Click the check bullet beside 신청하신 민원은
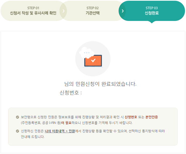The width and height of the screenshot is (186, 154). (18, 131)
